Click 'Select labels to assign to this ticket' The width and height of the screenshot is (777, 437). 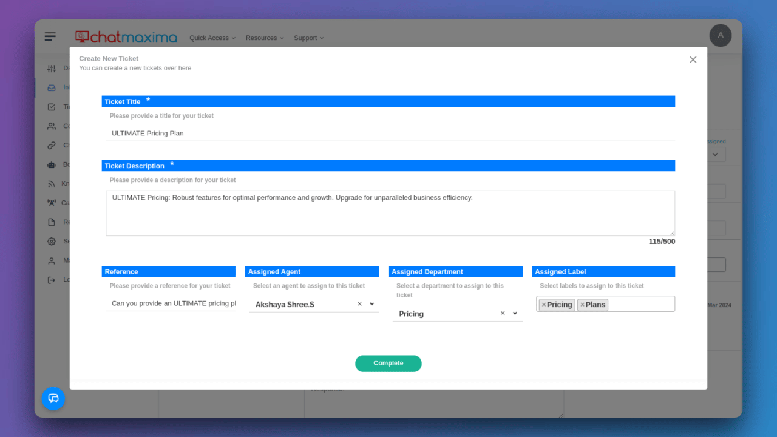click(x=592, y=286)
